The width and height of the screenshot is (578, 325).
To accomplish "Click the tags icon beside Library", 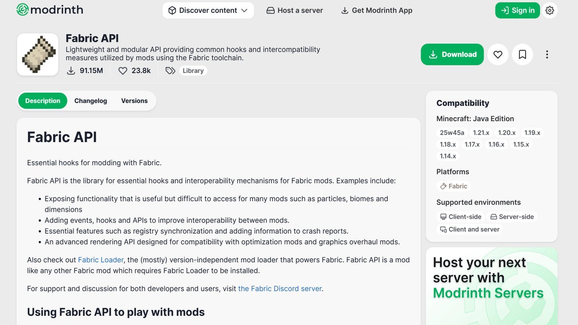I will 170,71.
